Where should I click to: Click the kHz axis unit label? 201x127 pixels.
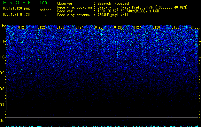click(3, 26)
